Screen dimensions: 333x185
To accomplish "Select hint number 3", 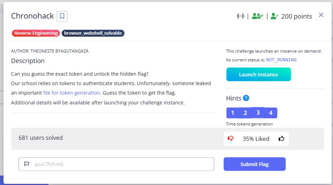I will pos(258,112).
